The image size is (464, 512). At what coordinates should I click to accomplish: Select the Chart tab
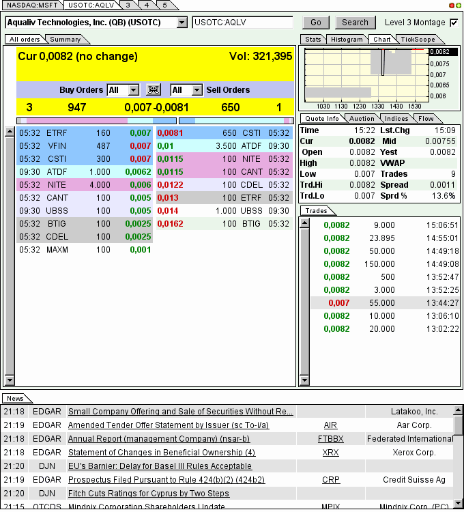click(381, 39)
